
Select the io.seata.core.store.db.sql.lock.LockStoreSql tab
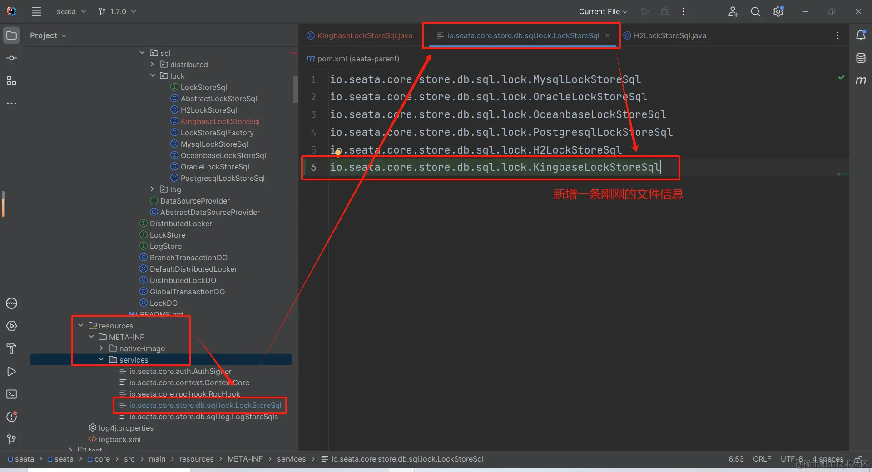click(x=523, y=35)
